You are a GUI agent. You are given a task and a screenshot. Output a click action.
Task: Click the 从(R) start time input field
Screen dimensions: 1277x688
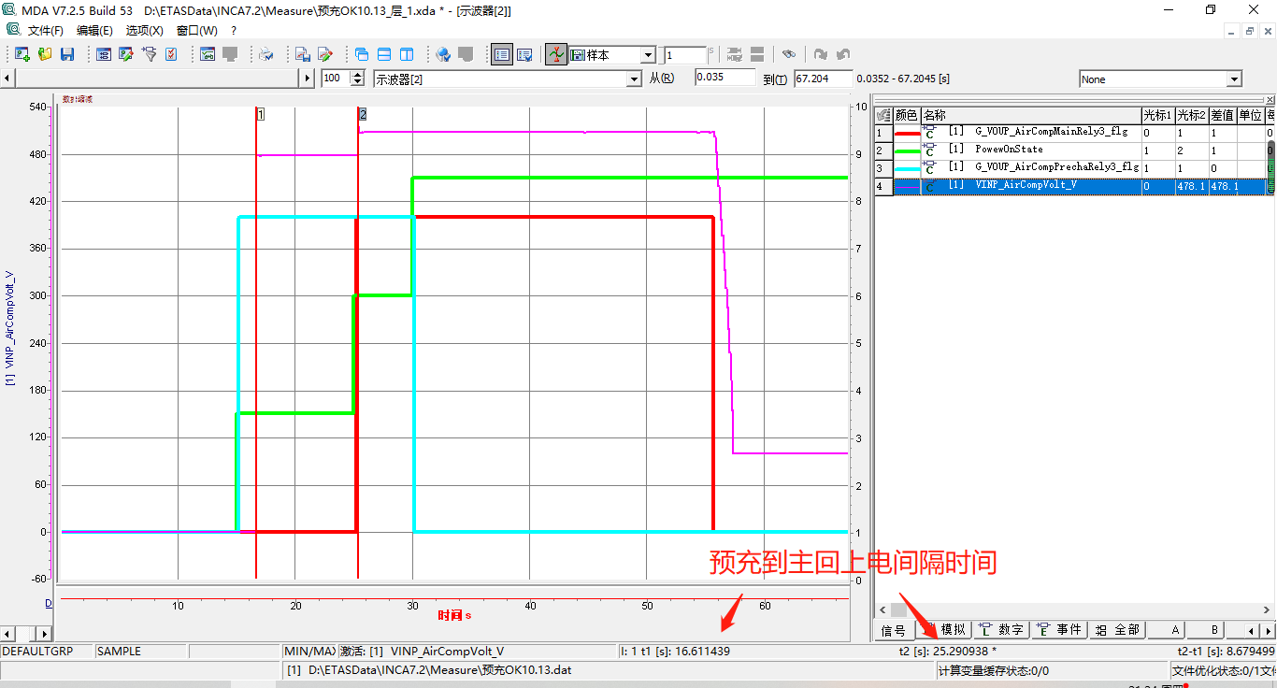tap(725, 79)
